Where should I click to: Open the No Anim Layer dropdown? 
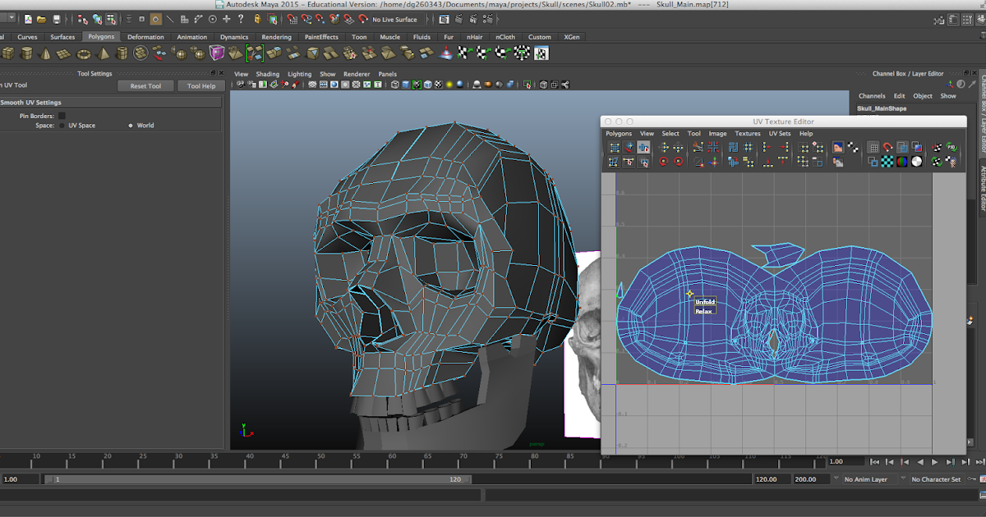coord(865,478)
